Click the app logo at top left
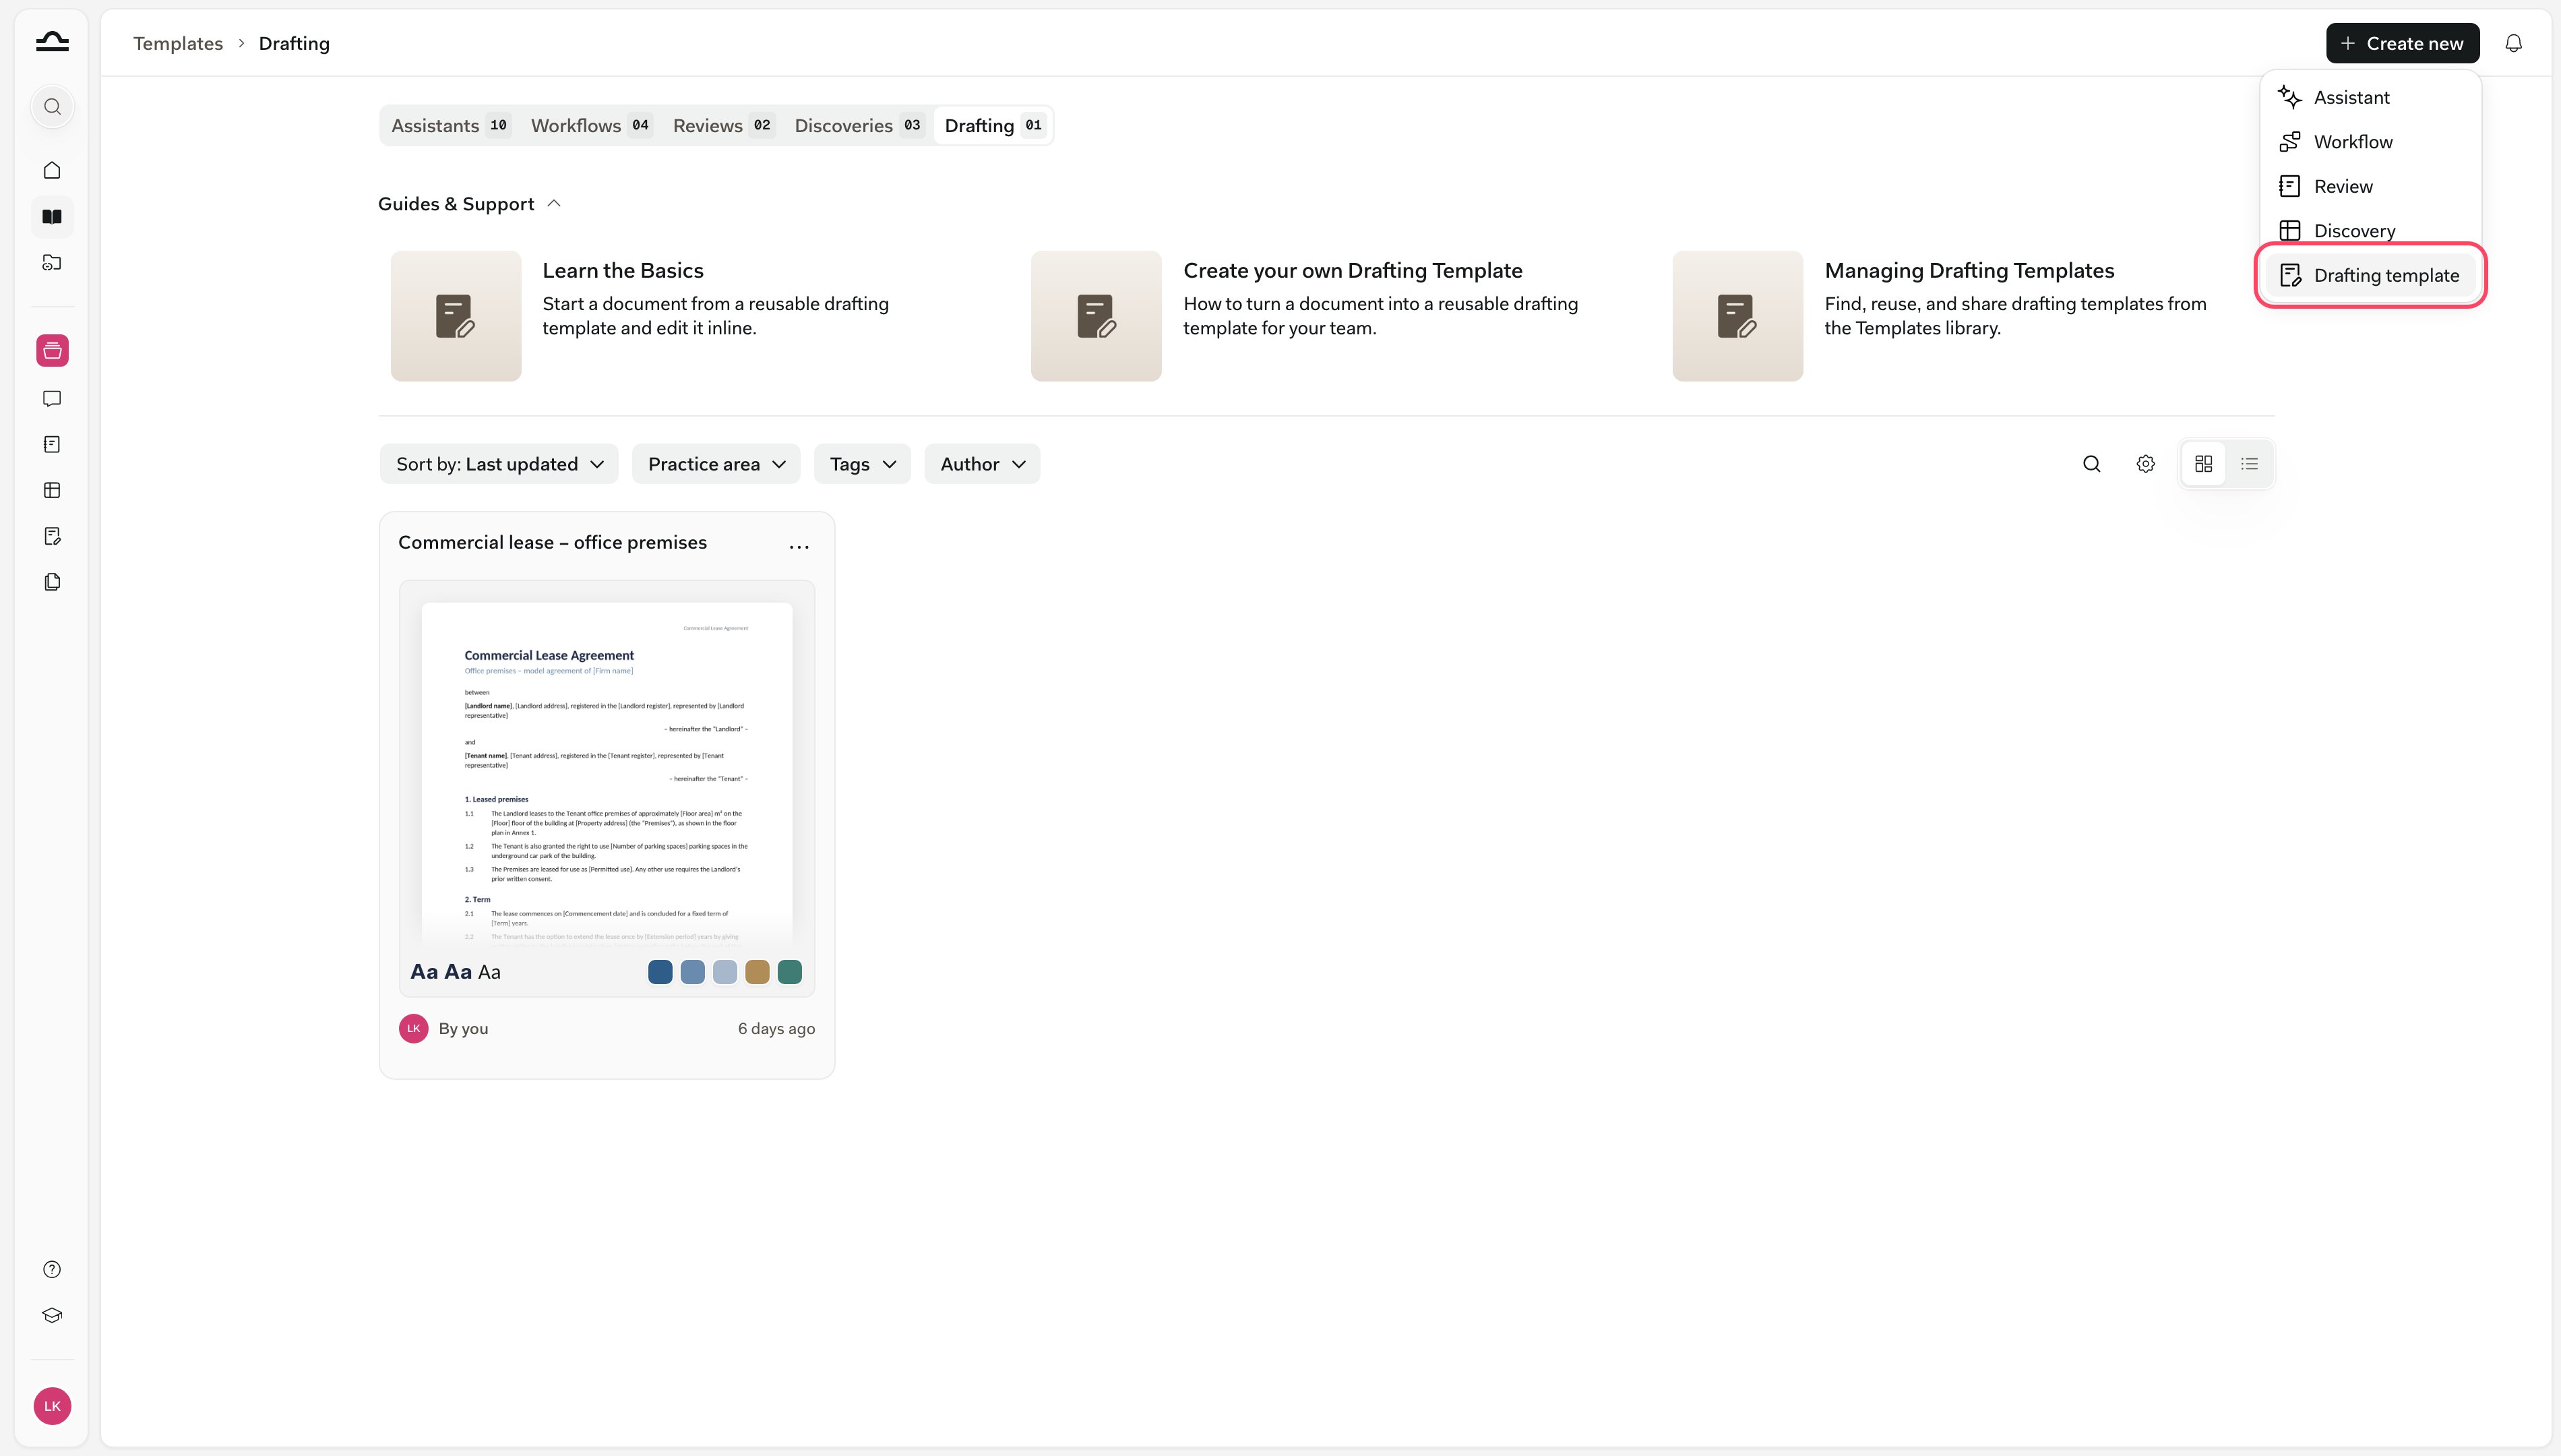 click(52, 42)
